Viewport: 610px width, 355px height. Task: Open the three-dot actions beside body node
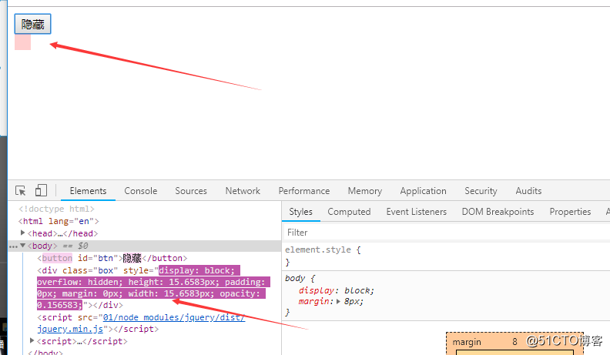click(13, 246)
